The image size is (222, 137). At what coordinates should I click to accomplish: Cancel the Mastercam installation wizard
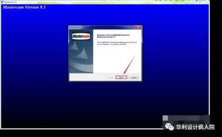(x=134, y=77)
